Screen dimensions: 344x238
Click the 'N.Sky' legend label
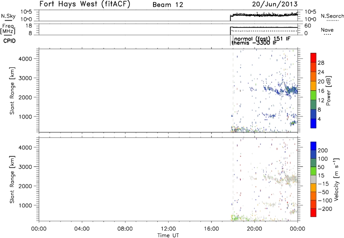pyautogui.click(x=8, y=16)
